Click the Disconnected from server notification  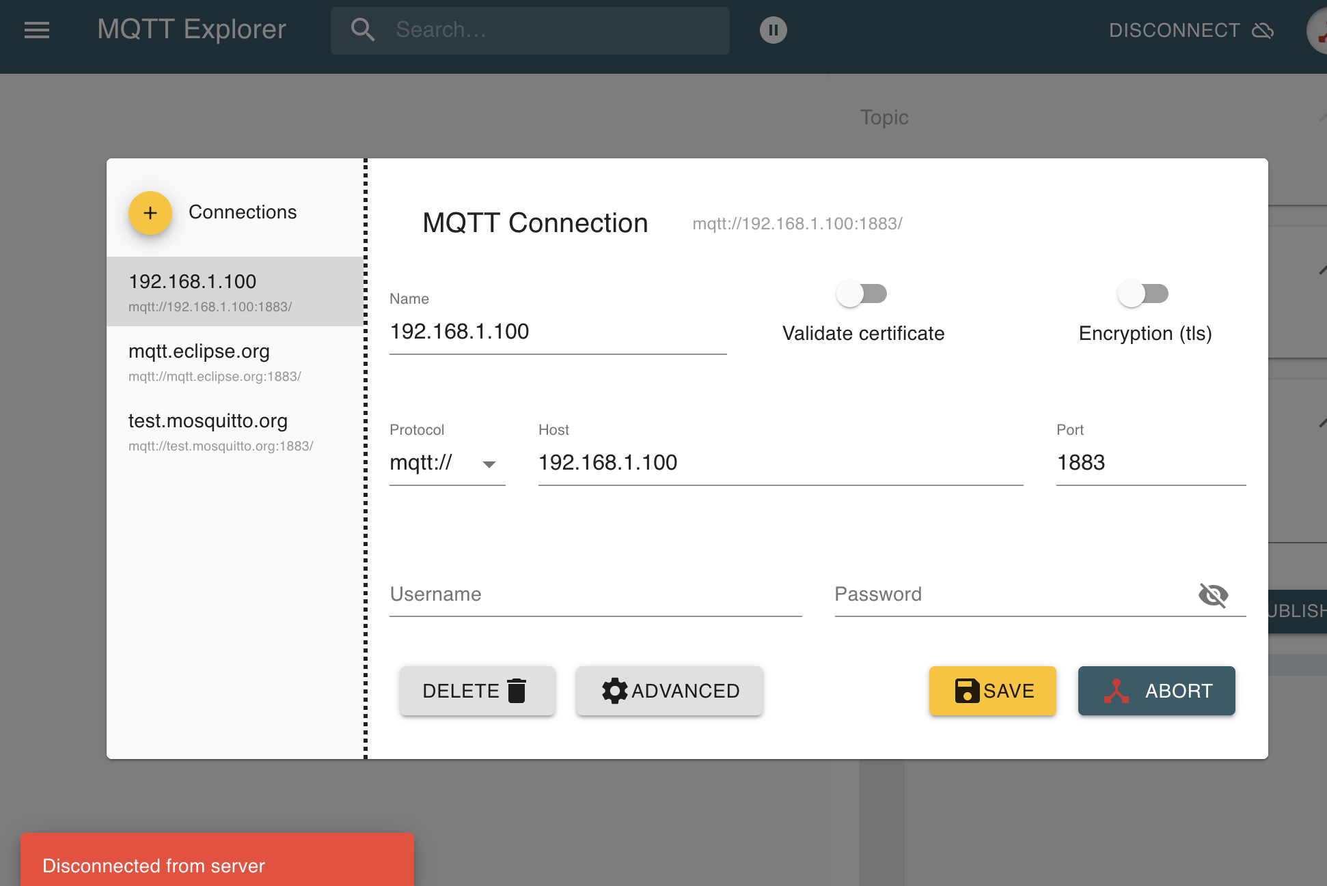coord(217,859)
